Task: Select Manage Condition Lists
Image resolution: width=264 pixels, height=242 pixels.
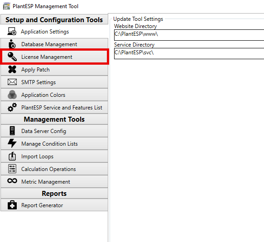Action: [x=54, y=143]
